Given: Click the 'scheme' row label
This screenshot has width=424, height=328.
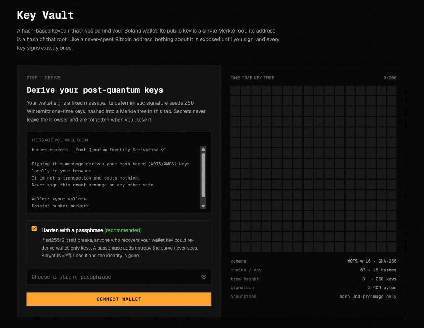Looking at the screenshot, I should pos(238,261).
